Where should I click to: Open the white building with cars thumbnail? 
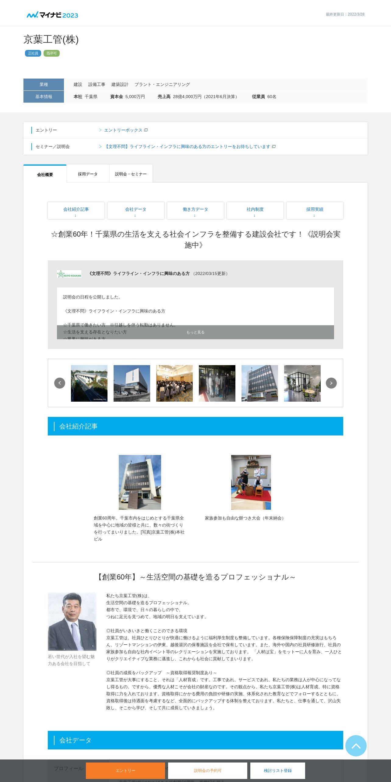[132, 383]
